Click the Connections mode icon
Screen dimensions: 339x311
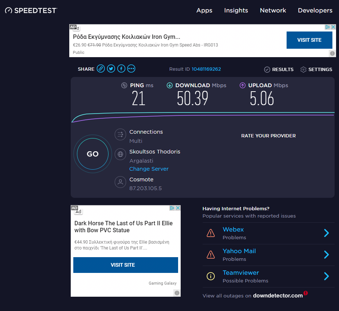120,134
